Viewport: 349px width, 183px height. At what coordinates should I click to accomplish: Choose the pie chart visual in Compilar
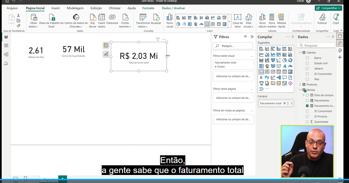click(x=285, y=60)
